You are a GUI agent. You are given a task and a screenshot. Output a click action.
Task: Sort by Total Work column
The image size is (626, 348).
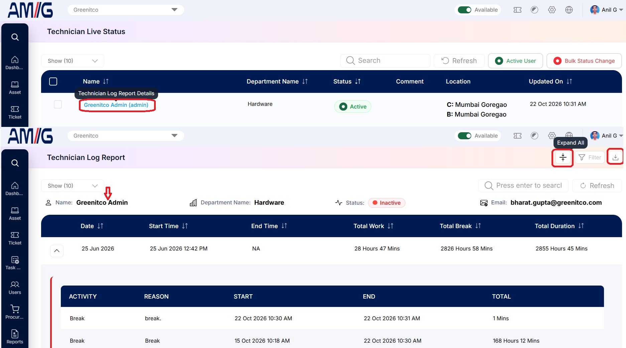pos(390,226)
